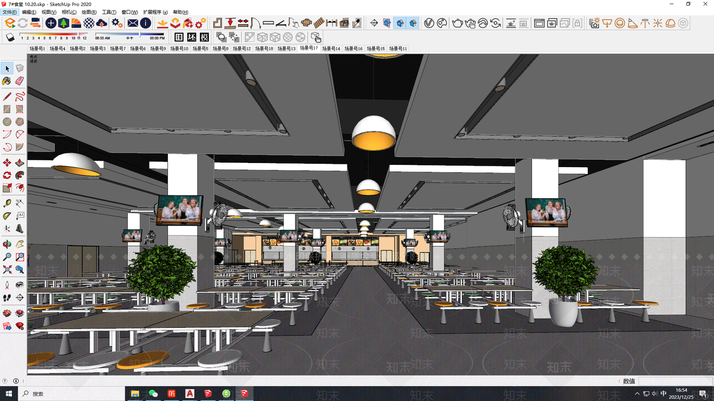Choose the Line pencil tool
714x401 pixels.
tap(7, 96)
